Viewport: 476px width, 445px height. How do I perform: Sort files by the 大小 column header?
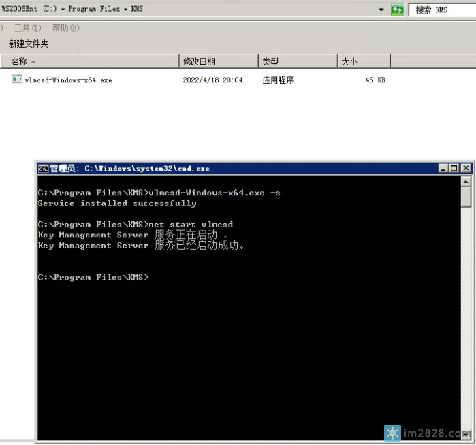[x=364, y=61]
